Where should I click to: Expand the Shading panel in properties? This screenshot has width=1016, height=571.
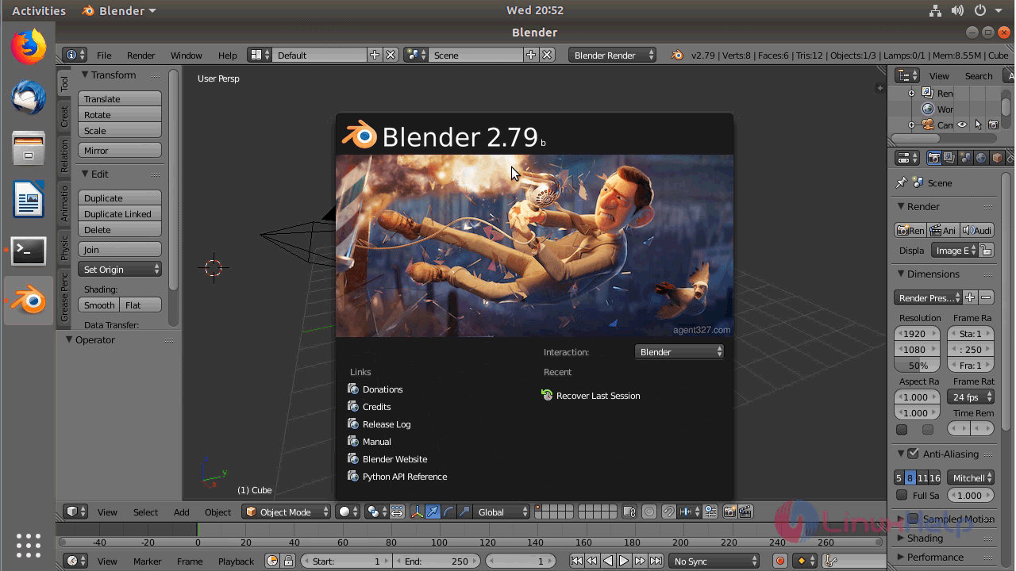click(x=925, y=538)
